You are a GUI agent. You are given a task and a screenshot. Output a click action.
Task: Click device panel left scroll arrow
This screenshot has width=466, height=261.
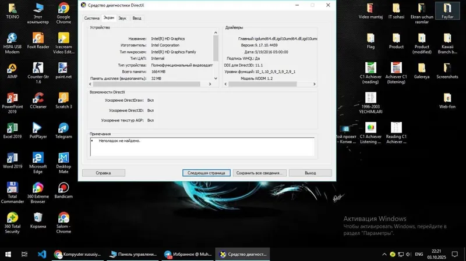[x=90, y=84]
